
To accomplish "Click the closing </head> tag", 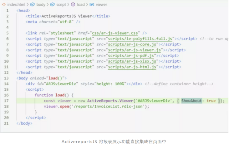I will pyautogui.click(x=24, y=73).
